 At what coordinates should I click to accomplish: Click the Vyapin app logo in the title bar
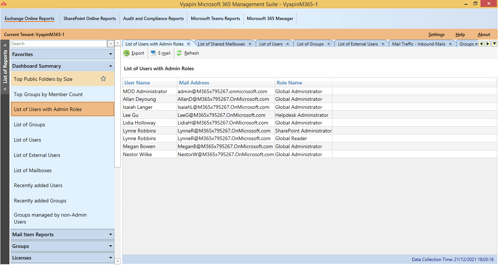tap(4, 3)
